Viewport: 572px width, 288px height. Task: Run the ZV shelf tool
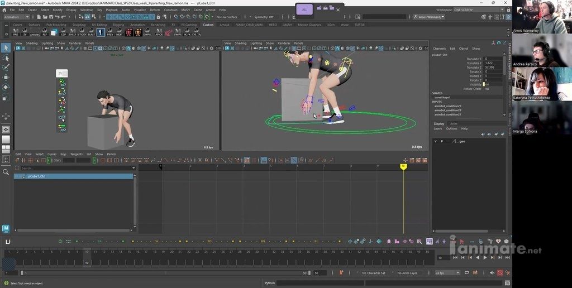[x=25, y=32]
